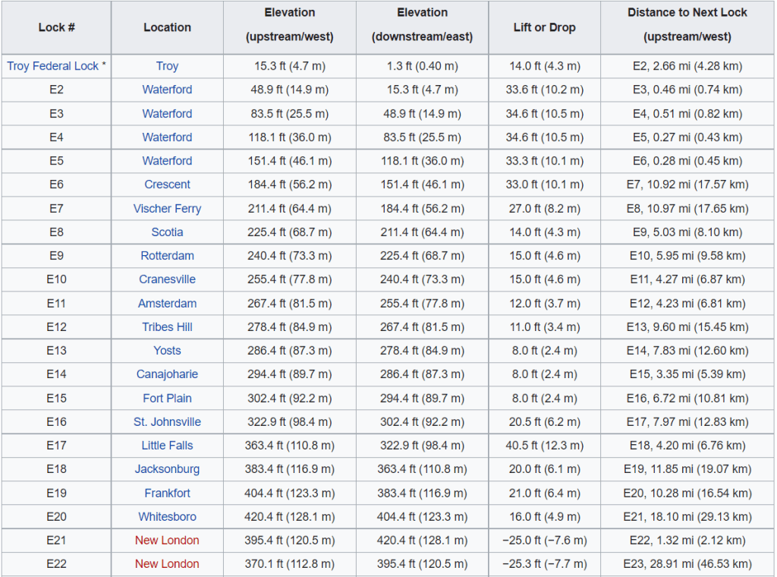The image size is (777, 577).
Task: Select the Lift or Drop column header
Action: tap(544, 27)
